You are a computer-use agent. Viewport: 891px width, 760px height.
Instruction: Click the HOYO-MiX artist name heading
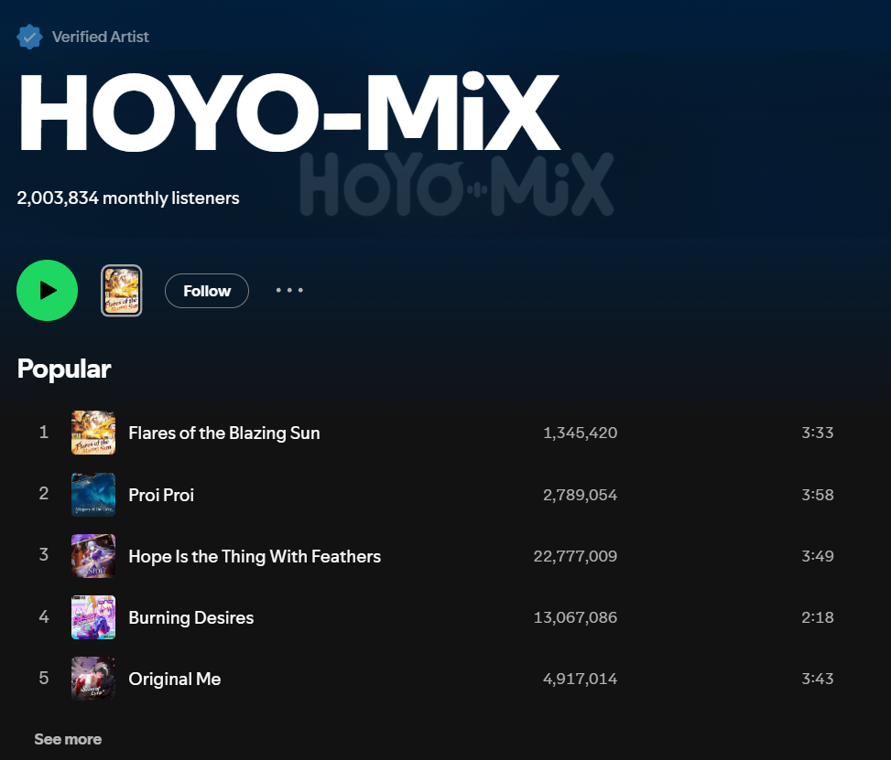[289, 112]
